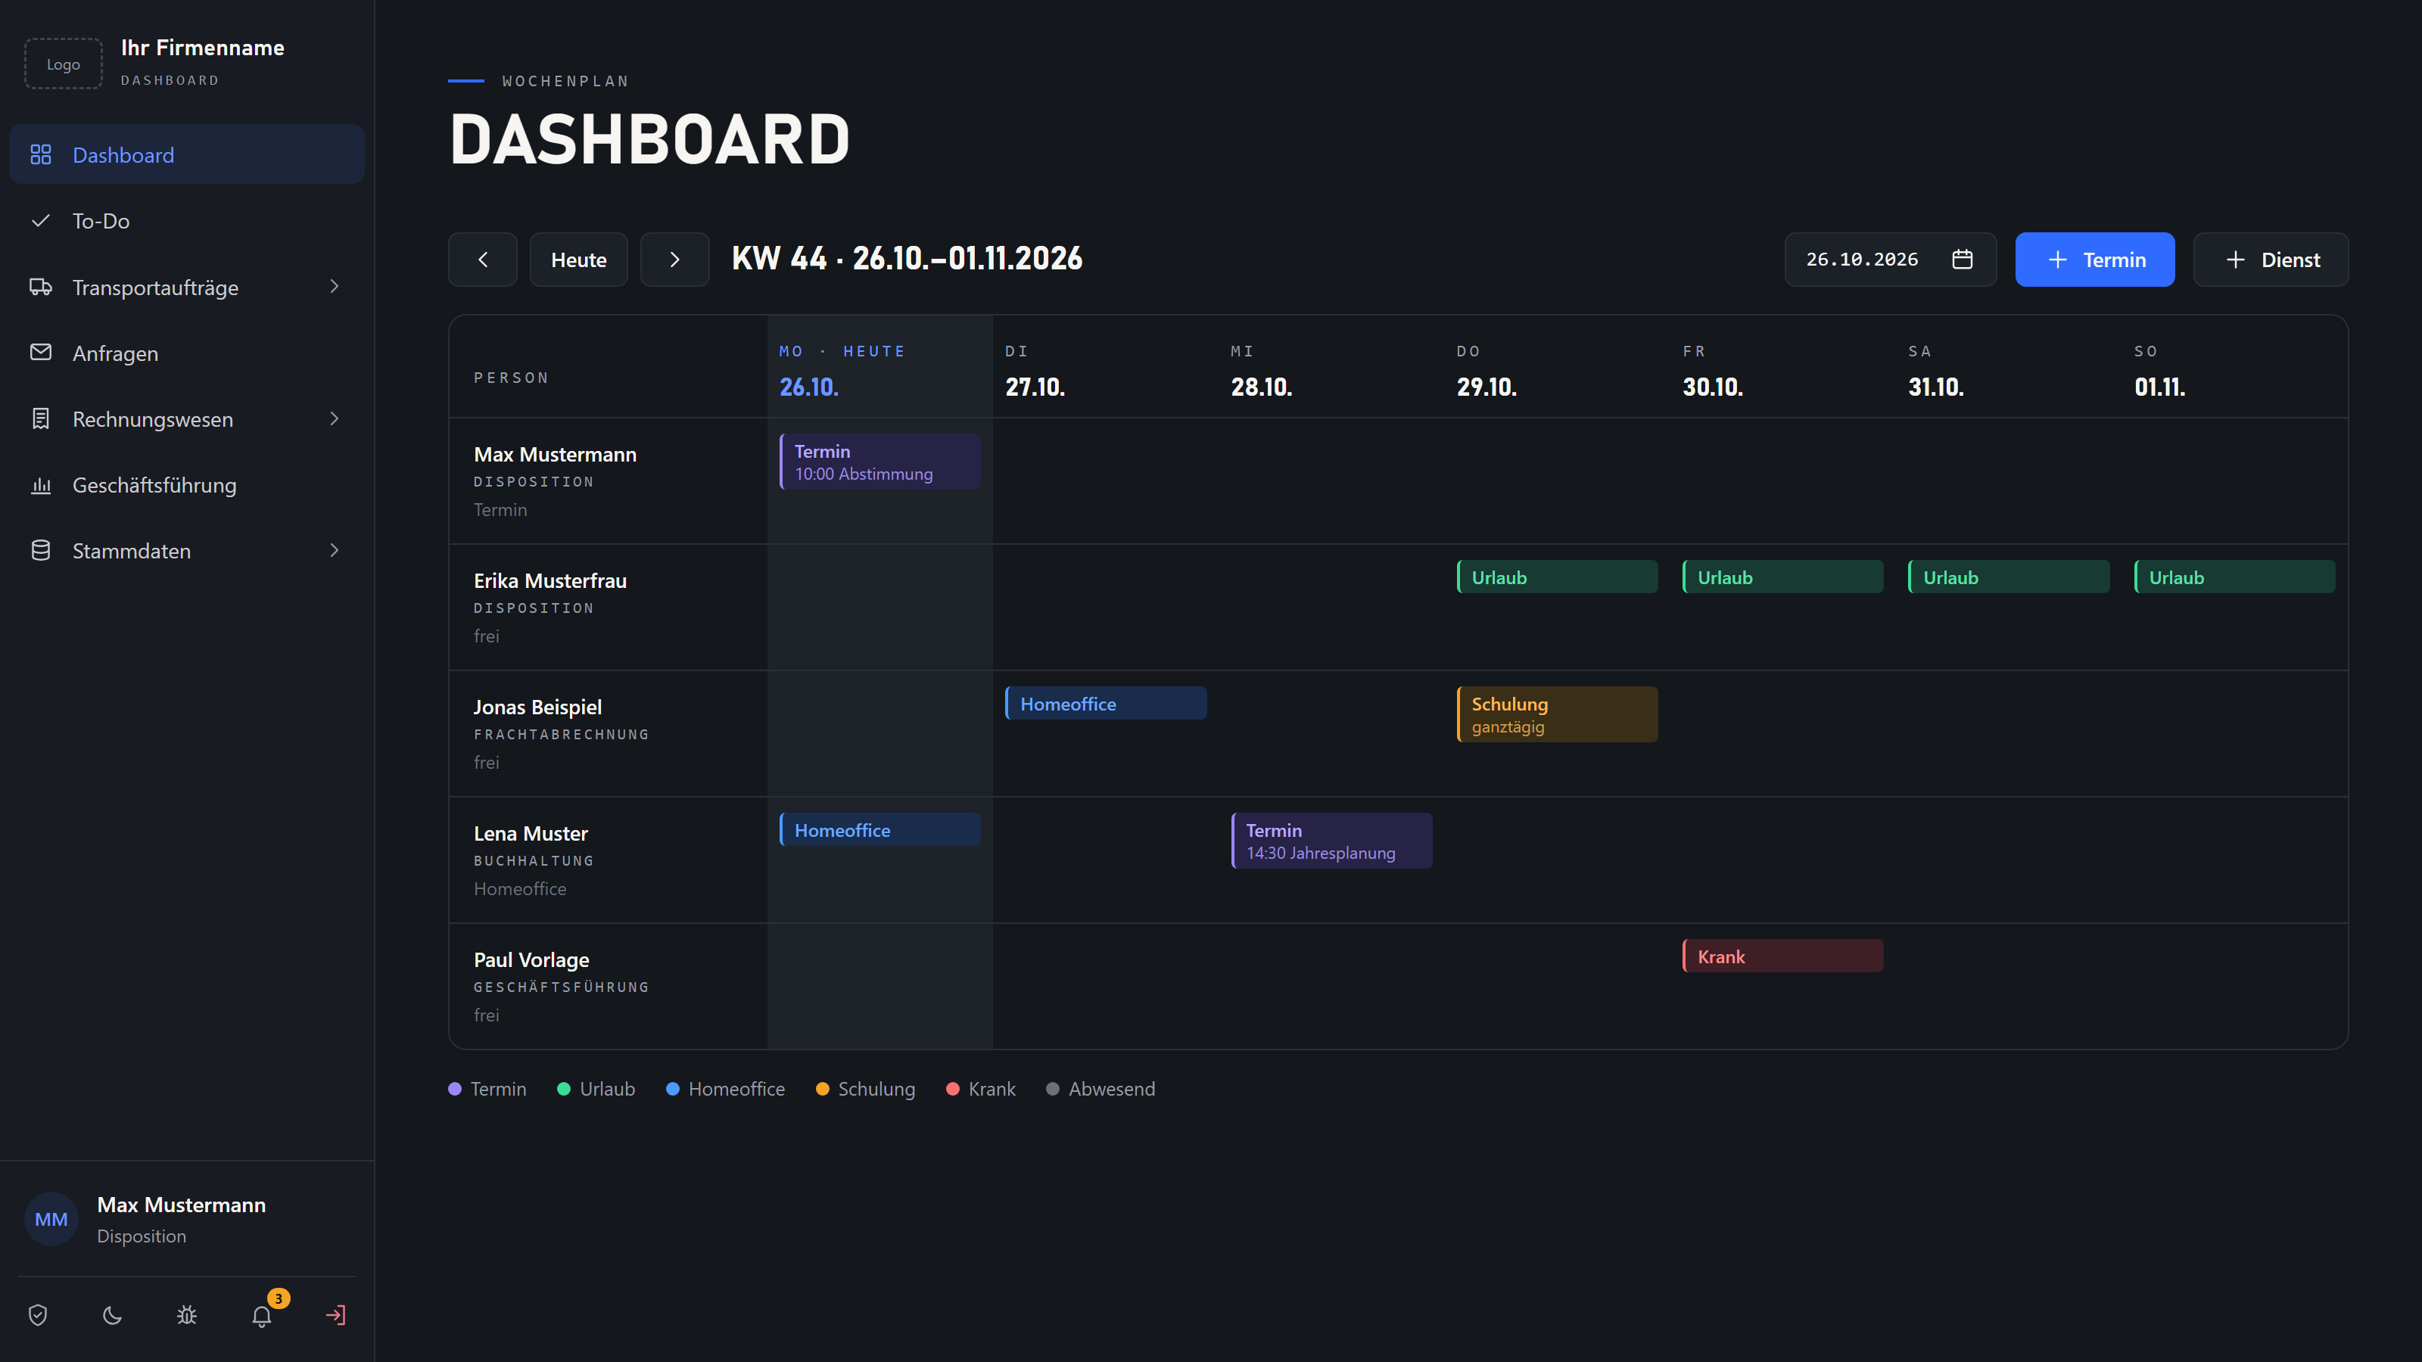Click the Heute button

coord(578,260)
